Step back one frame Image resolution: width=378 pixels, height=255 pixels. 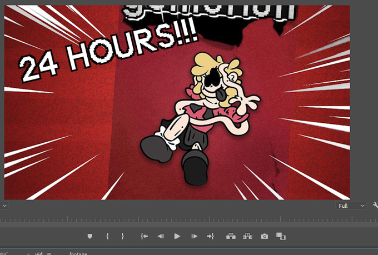point(161,236)
